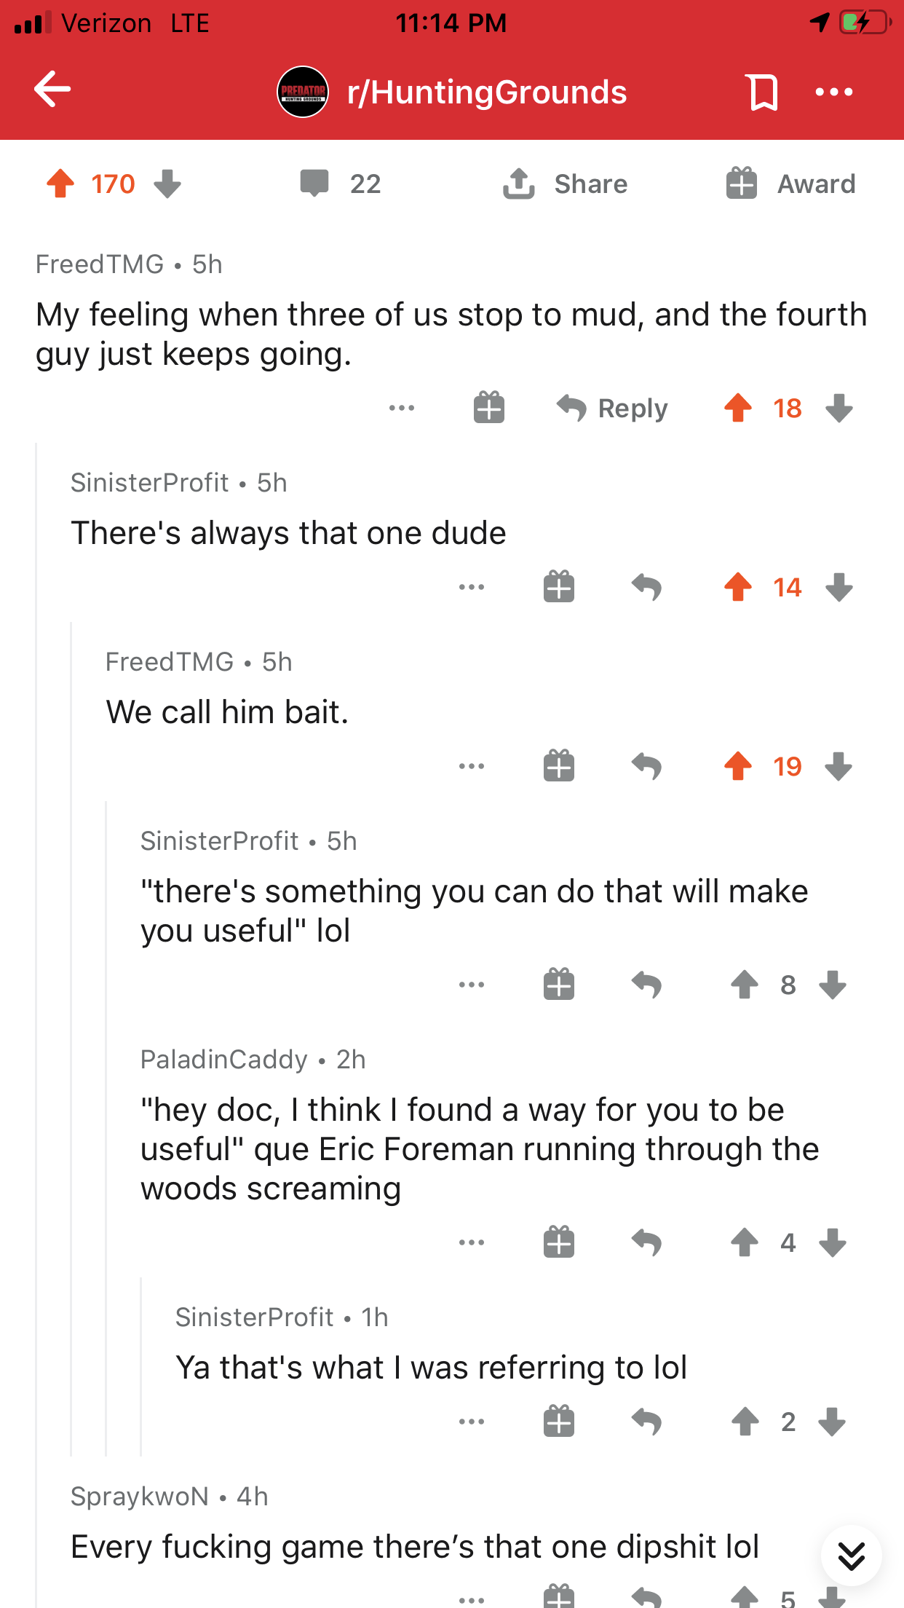Reply to FreedTMG's mud comment
904x1608 pixels.
[x=613, y=408]
